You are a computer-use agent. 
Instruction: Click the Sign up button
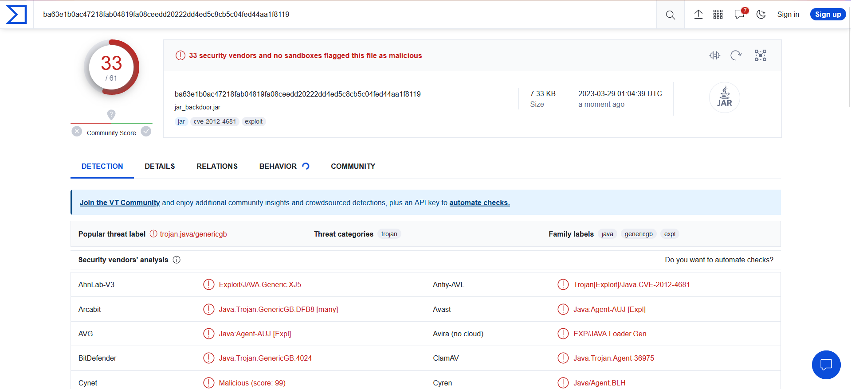coord(828,14)
